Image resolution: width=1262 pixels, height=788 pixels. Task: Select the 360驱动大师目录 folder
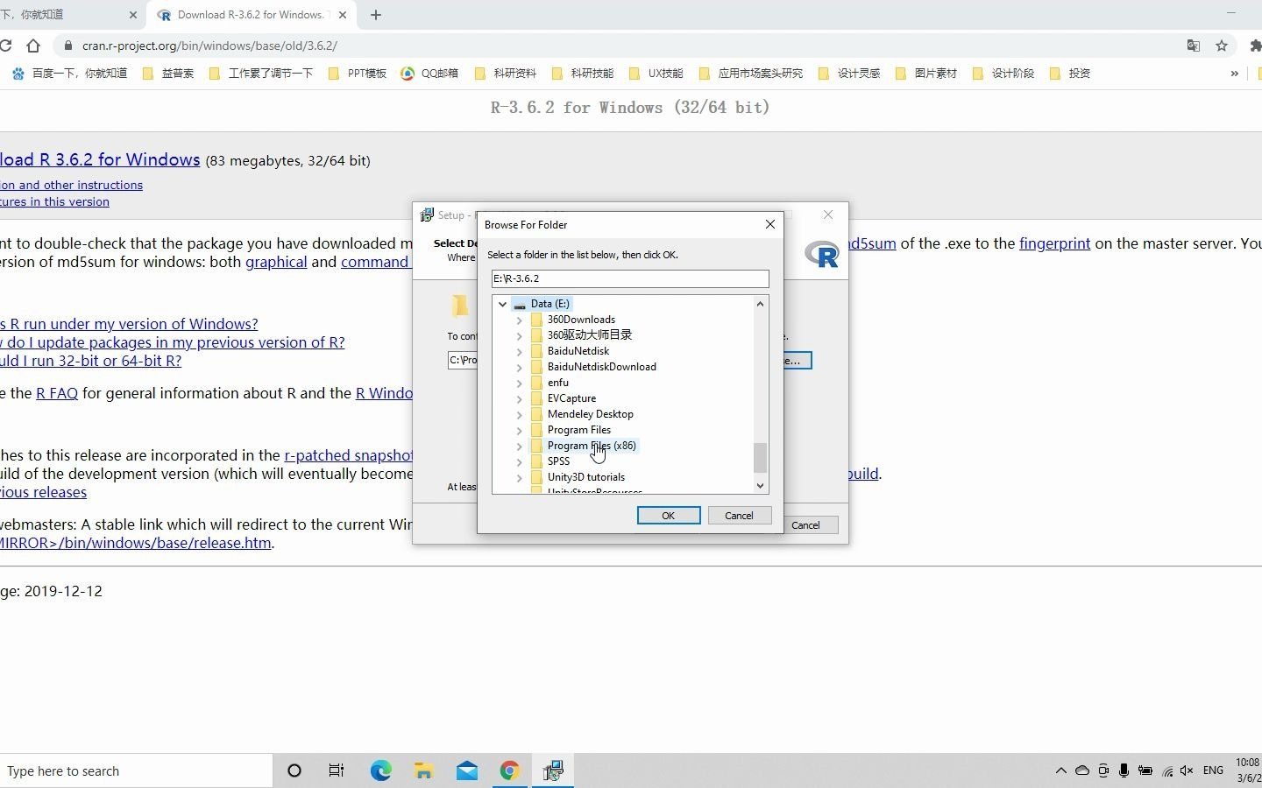pyautogui.click(x=589, y=335)
